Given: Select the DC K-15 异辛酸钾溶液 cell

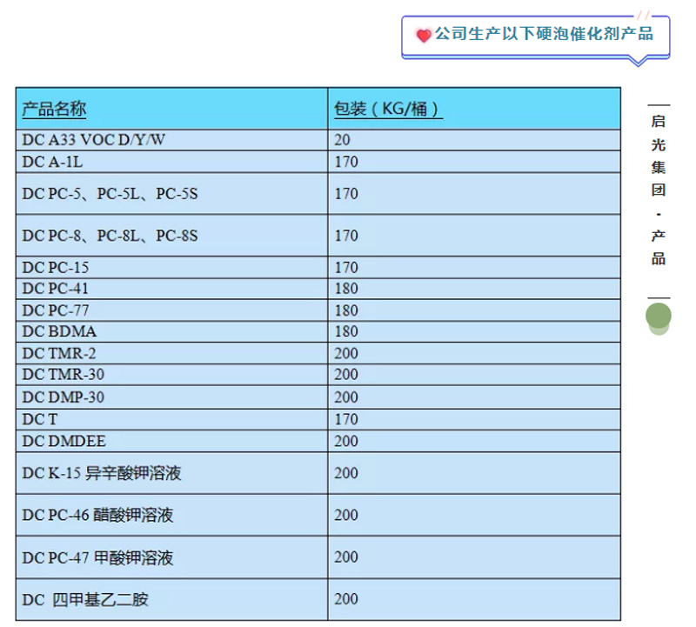Looking at the screenshot, I should click(102, 474).
